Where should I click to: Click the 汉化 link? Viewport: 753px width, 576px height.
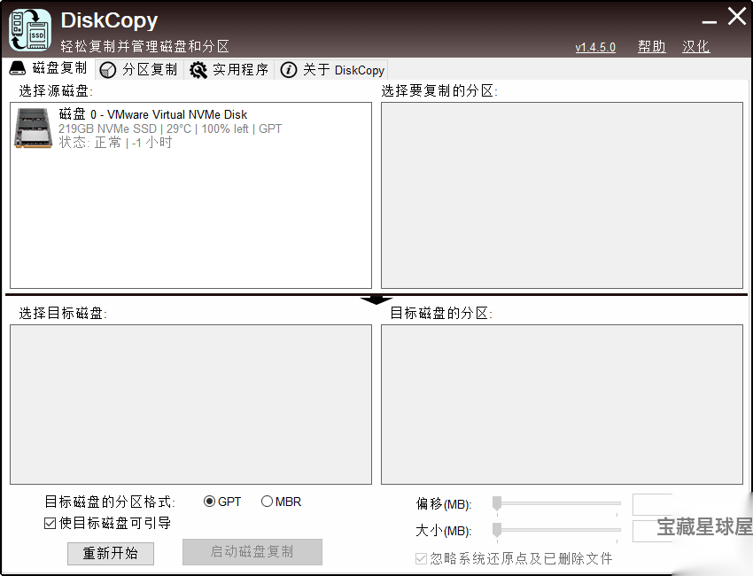click(x=695, y=47)
